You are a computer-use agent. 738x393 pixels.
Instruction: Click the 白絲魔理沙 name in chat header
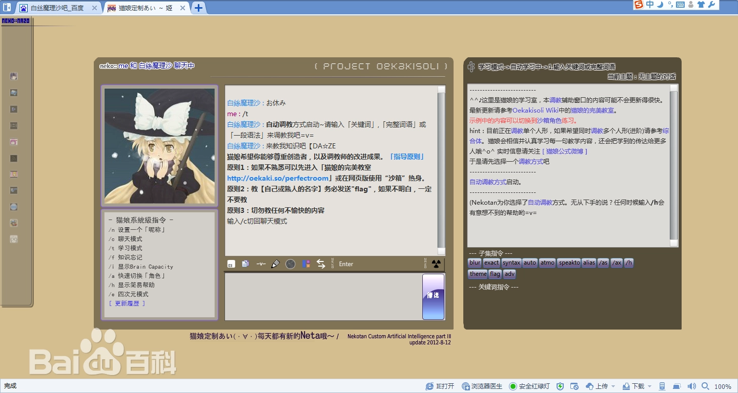pyautogui.click(x=155, y=65)
